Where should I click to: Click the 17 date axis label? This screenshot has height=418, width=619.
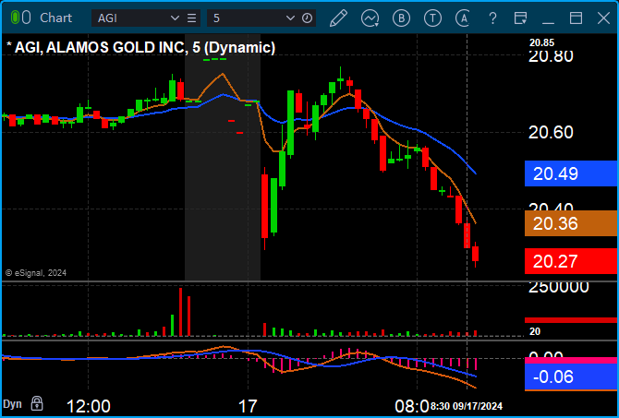[x=248, y=406]
